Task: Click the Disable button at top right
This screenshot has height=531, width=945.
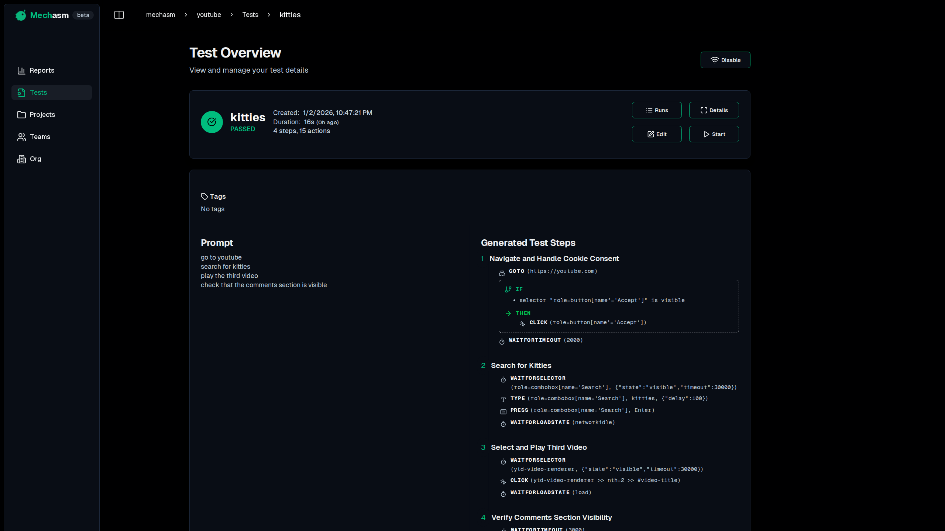Action: [x=725, y=60]
